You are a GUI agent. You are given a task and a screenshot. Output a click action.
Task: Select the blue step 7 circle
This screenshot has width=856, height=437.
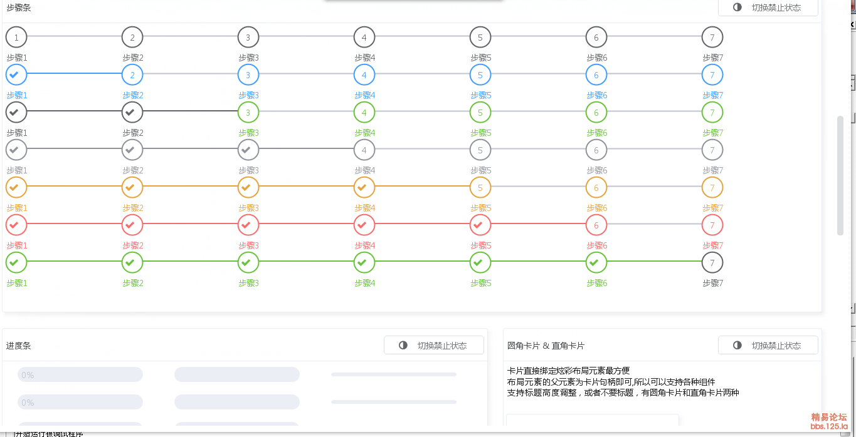click(x=712, y=75)
